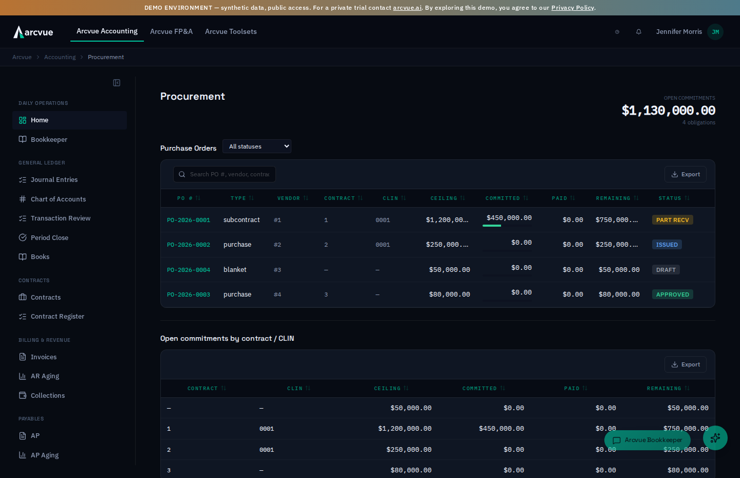This screenshot has height=478, width=740.
Task: Click the Invoices document icon
Action: (23, 357)
